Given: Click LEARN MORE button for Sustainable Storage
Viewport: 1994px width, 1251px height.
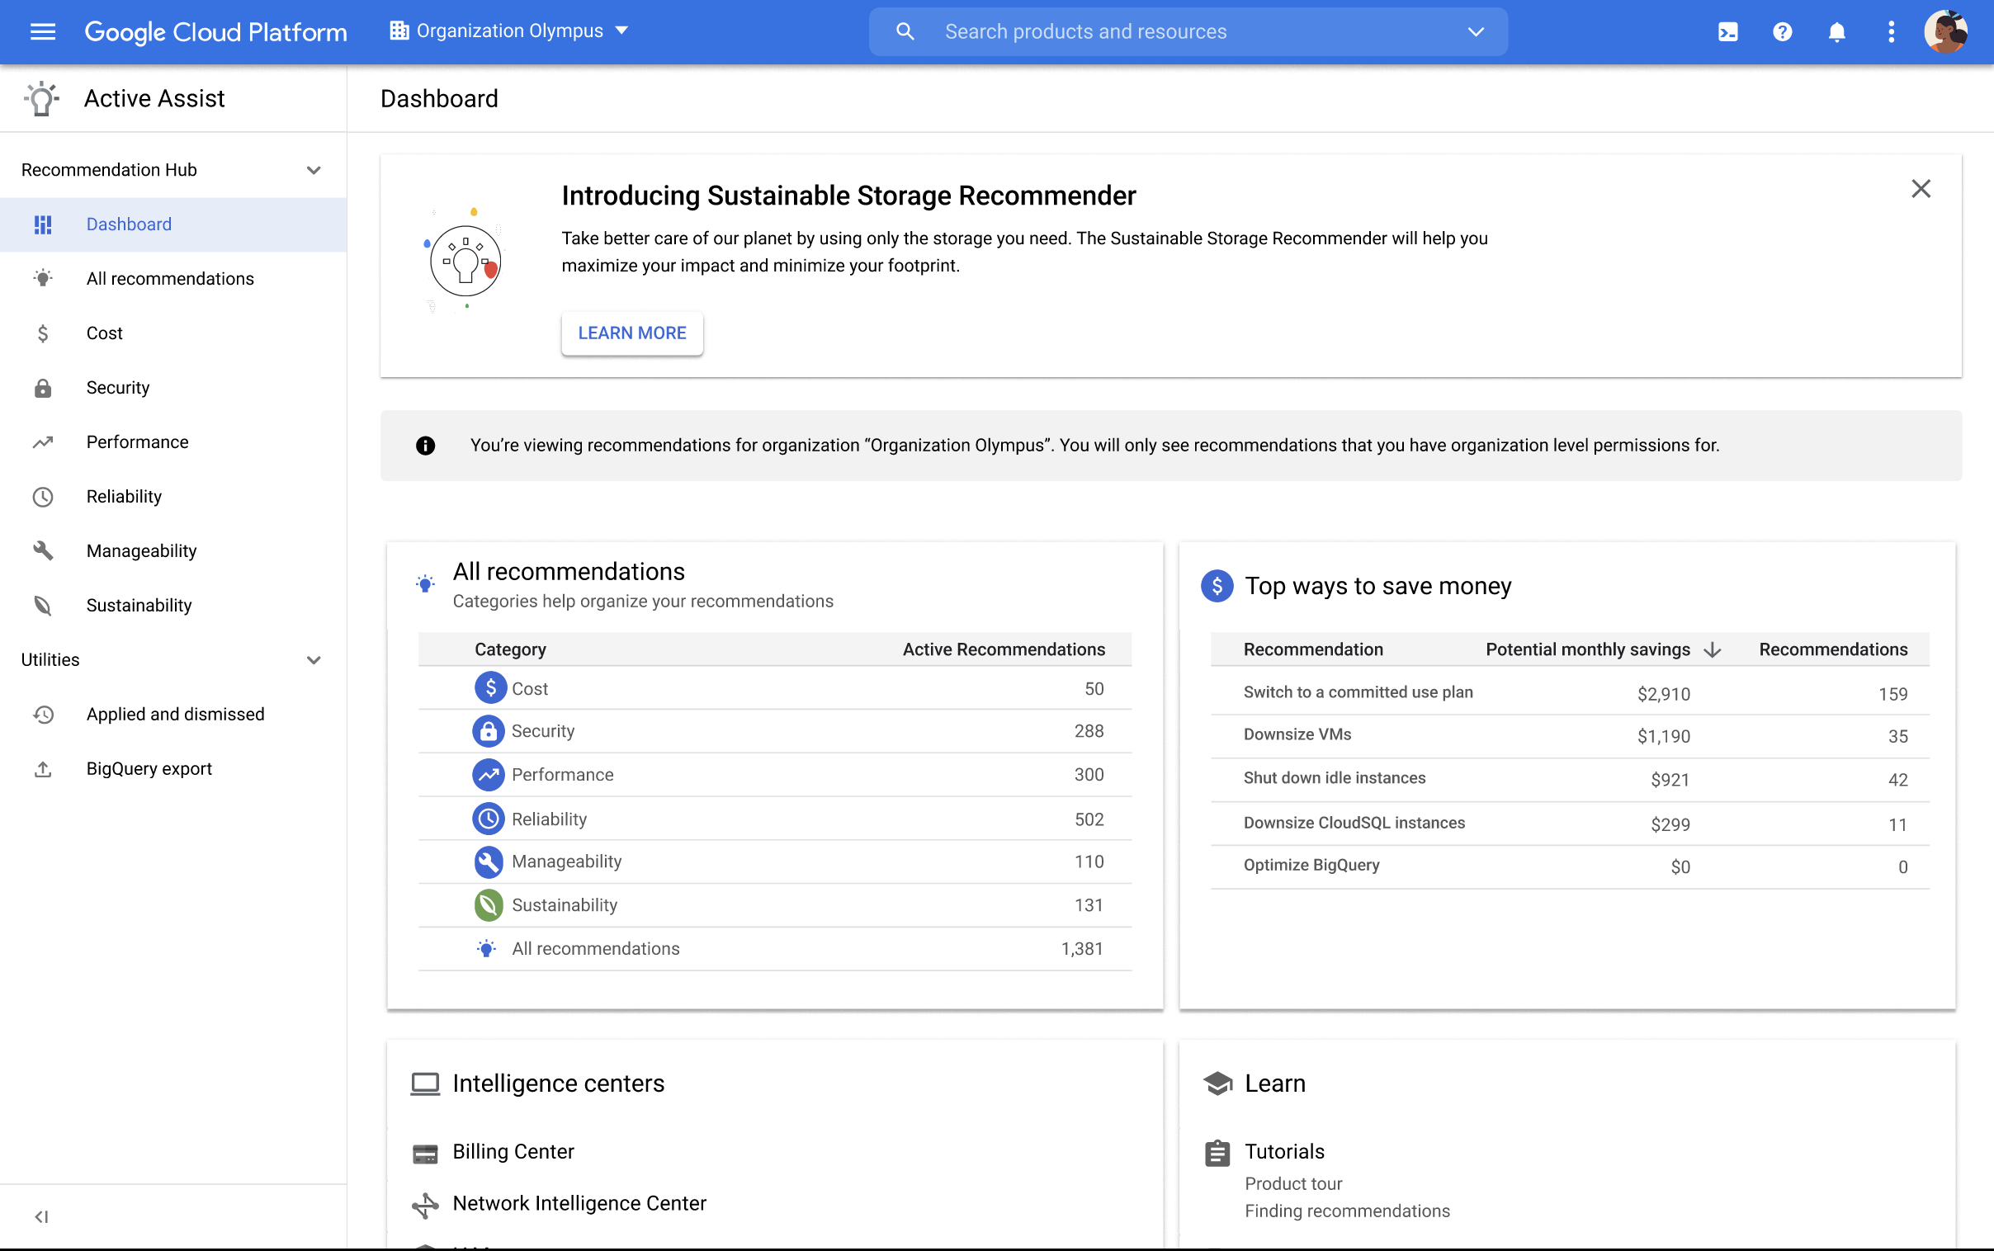Looking at the screenshot, I should (x=631, y=333).
